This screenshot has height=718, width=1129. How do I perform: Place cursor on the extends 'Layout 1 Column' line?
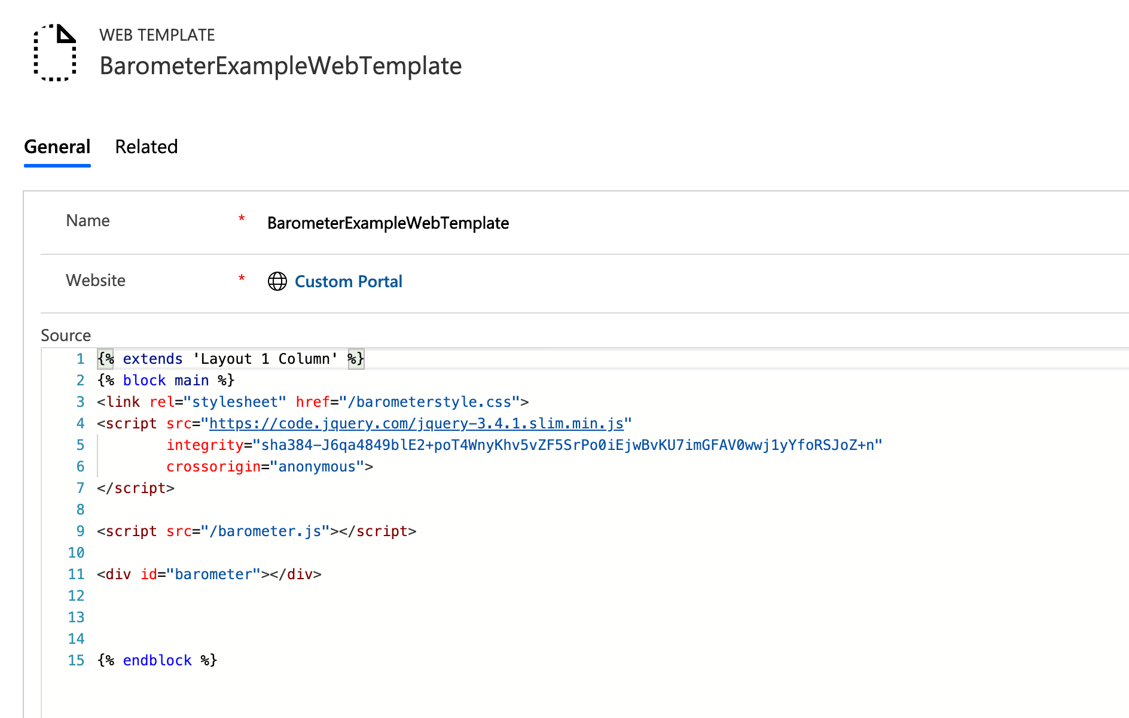click(230, 359)
